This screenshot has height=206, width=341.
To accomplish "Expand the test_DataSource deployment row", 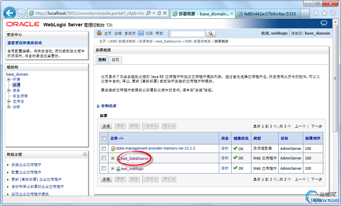I will [x=113, y=158].
